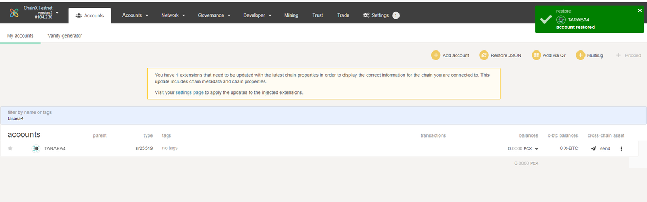The height and width of the screenshot is (202, 647).
Task: Toggle favorite star for TARAEA4
Action: pos(10,148)
